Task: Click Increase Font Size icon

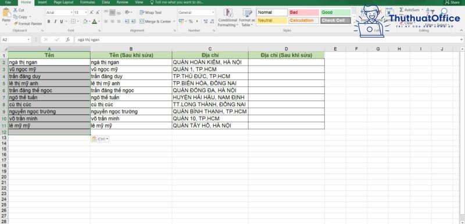Action: [92, 12]
